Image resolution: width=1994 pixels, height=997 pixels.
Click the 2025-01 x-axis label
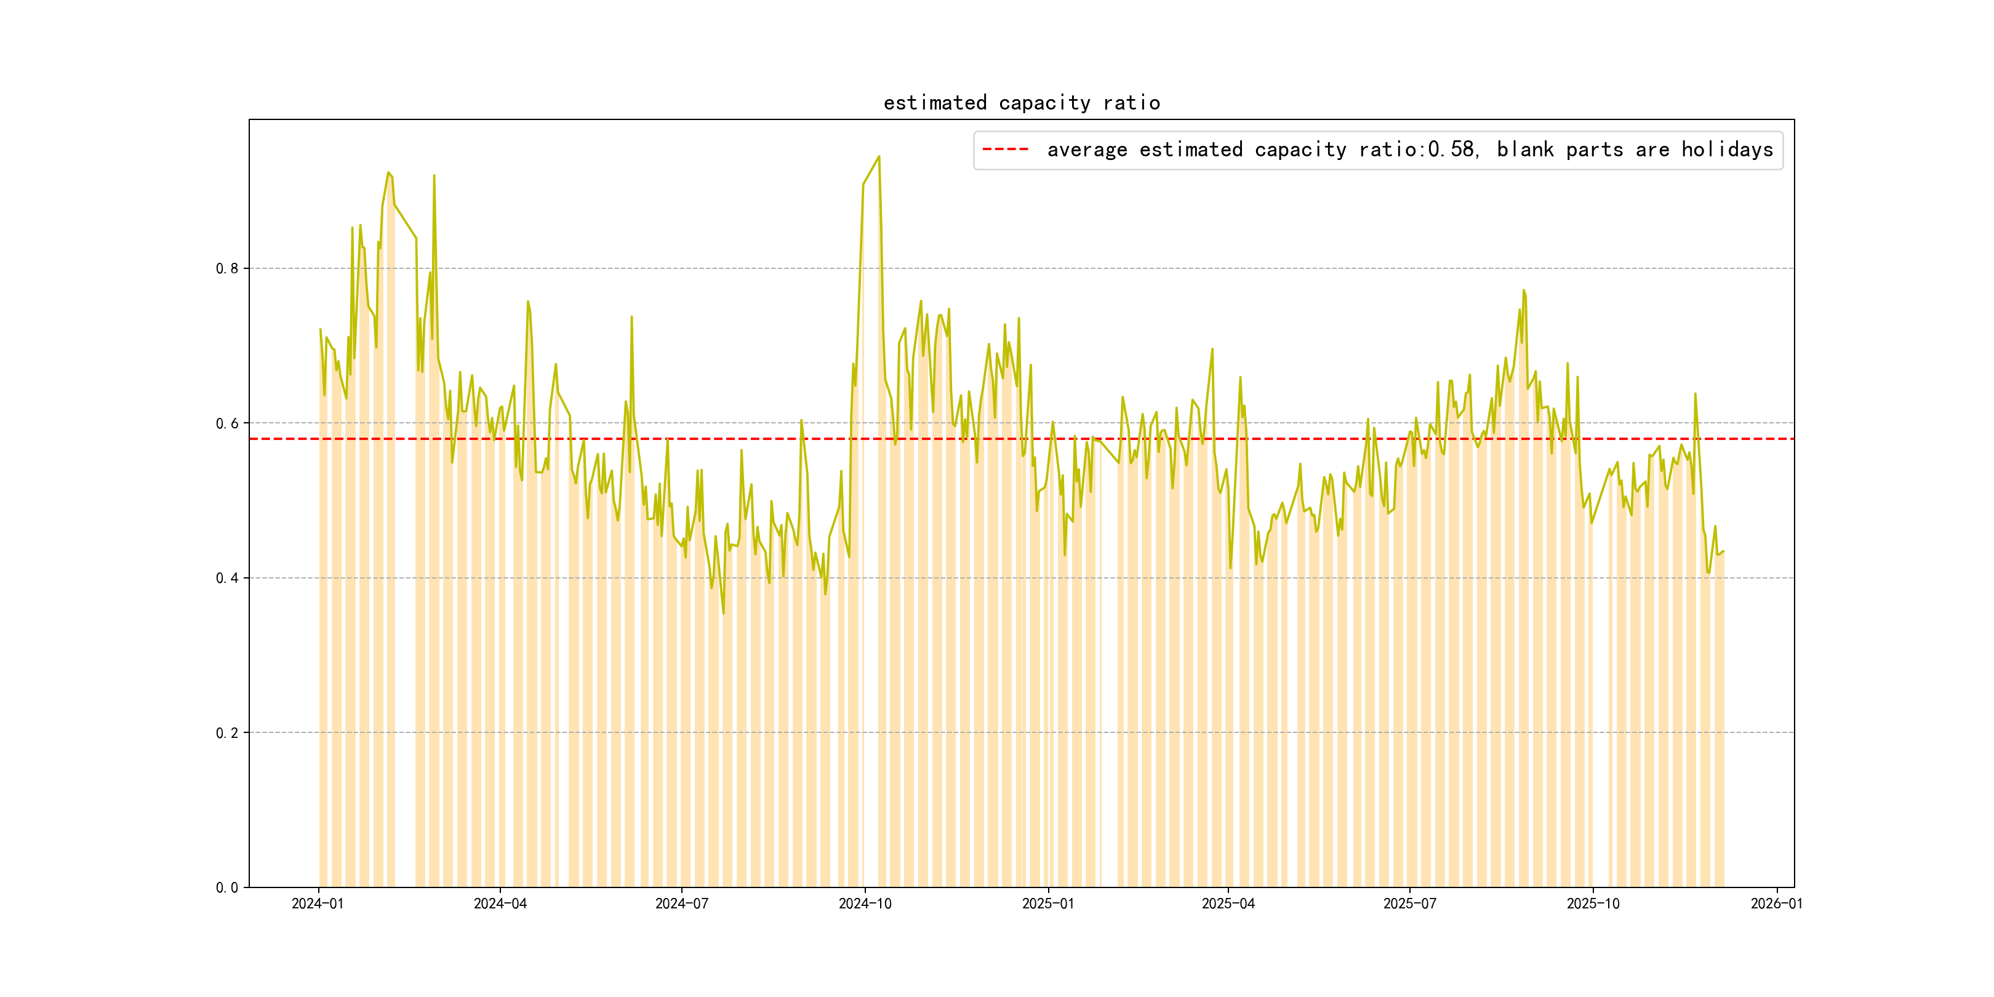coord(1047,904)
